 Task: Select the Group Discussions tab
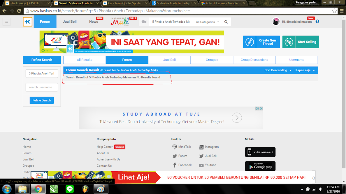point(254,60)
